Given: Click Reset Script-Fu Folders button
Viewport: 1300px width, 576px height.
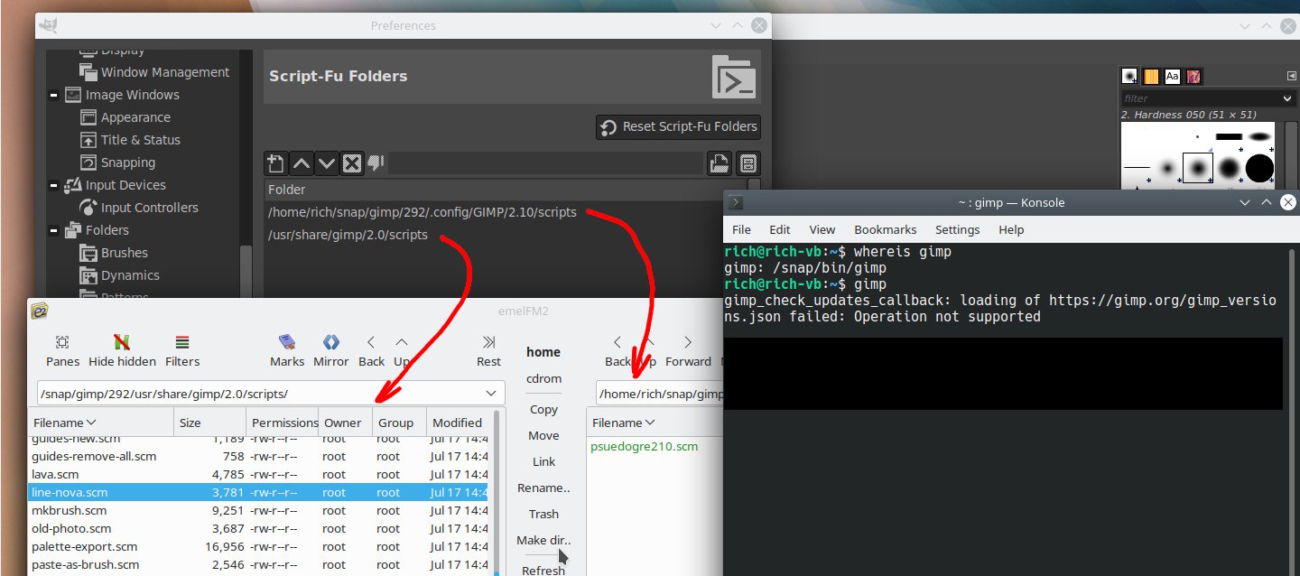Looking at the screenshot, I should click(678, 127).
